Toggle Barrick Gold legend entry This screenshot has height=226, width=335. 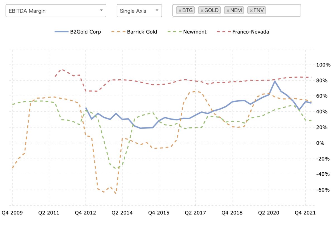pos(135,32)
